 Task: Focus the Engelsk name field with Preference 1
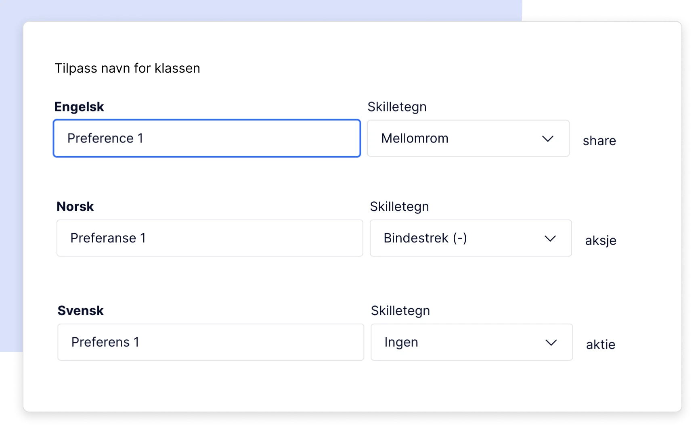(207, 138)
